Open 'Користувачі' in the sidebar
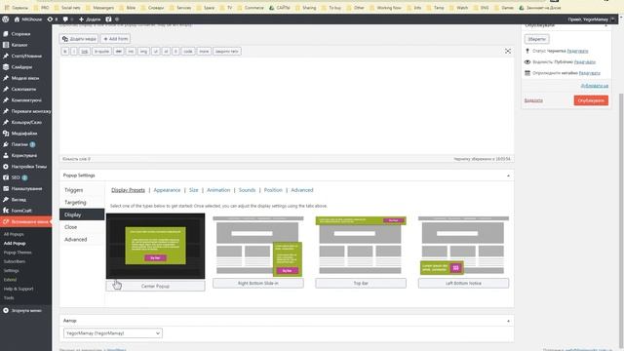624x351 pixels. (23, 156)
